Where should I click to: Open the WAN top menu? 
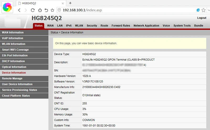pos(50,25)
